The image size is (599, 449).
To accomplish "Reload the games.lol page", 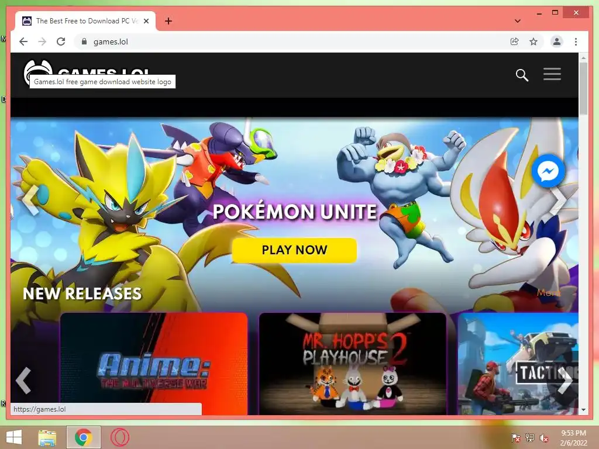I will click(x=61, y=42).
